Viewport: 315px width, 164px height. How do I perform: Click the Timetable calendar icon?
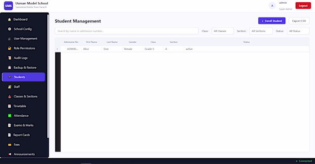[x=9, y=106]
